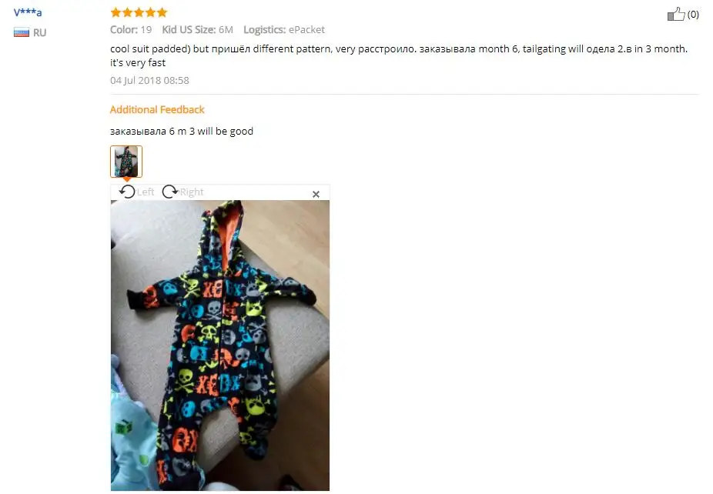
Task: Click the Russian flag icon
Action: click(x=22, y=33)
